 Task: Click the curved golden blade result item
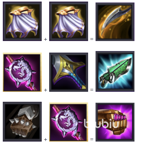pos(115,22)
